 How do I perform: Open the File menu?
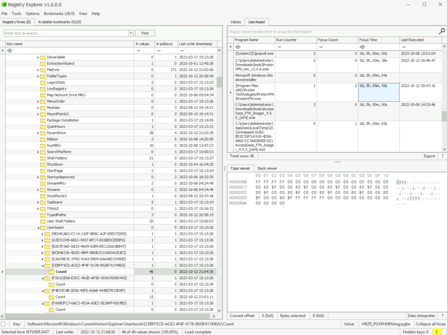pyautogui.click(x=4, y=14)
